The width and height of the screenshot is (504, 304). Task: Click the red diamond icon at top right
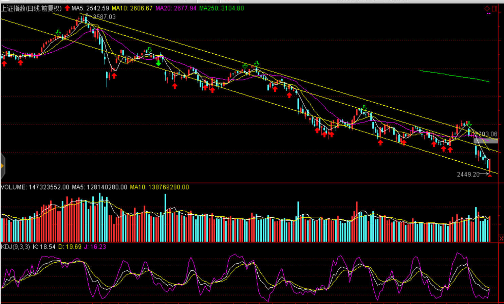tap(487, 8)
